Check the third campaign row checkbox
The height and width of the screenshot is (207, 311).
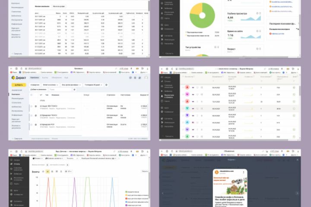(x=32, y=125)
